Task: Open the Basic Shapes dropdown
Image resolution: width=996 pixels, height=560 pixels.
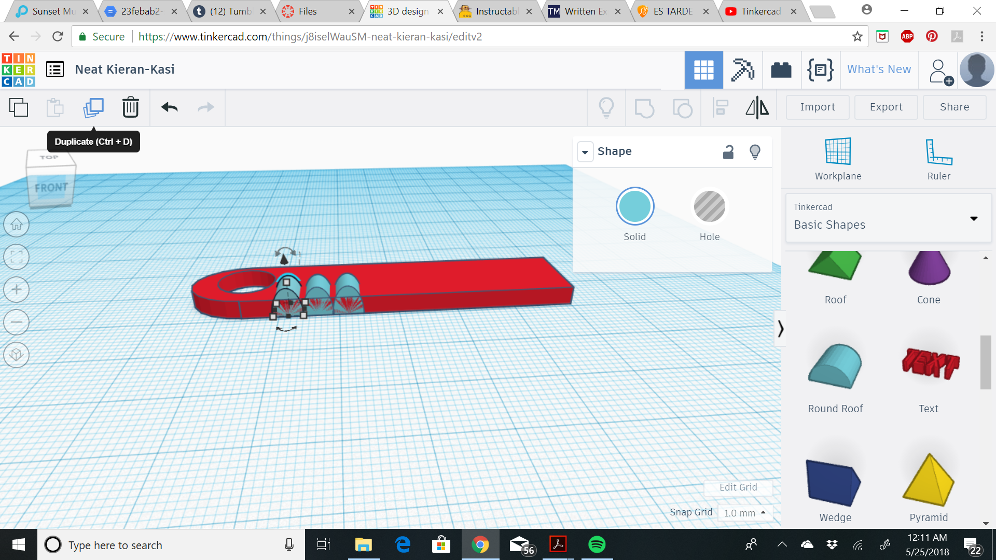Action: coord(889,218)
